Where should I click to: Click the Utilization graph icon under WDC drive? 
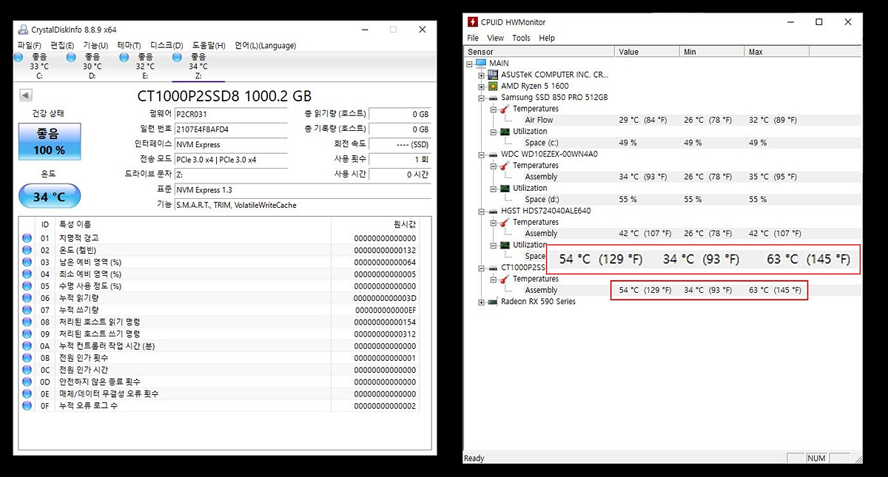point(505,188)
